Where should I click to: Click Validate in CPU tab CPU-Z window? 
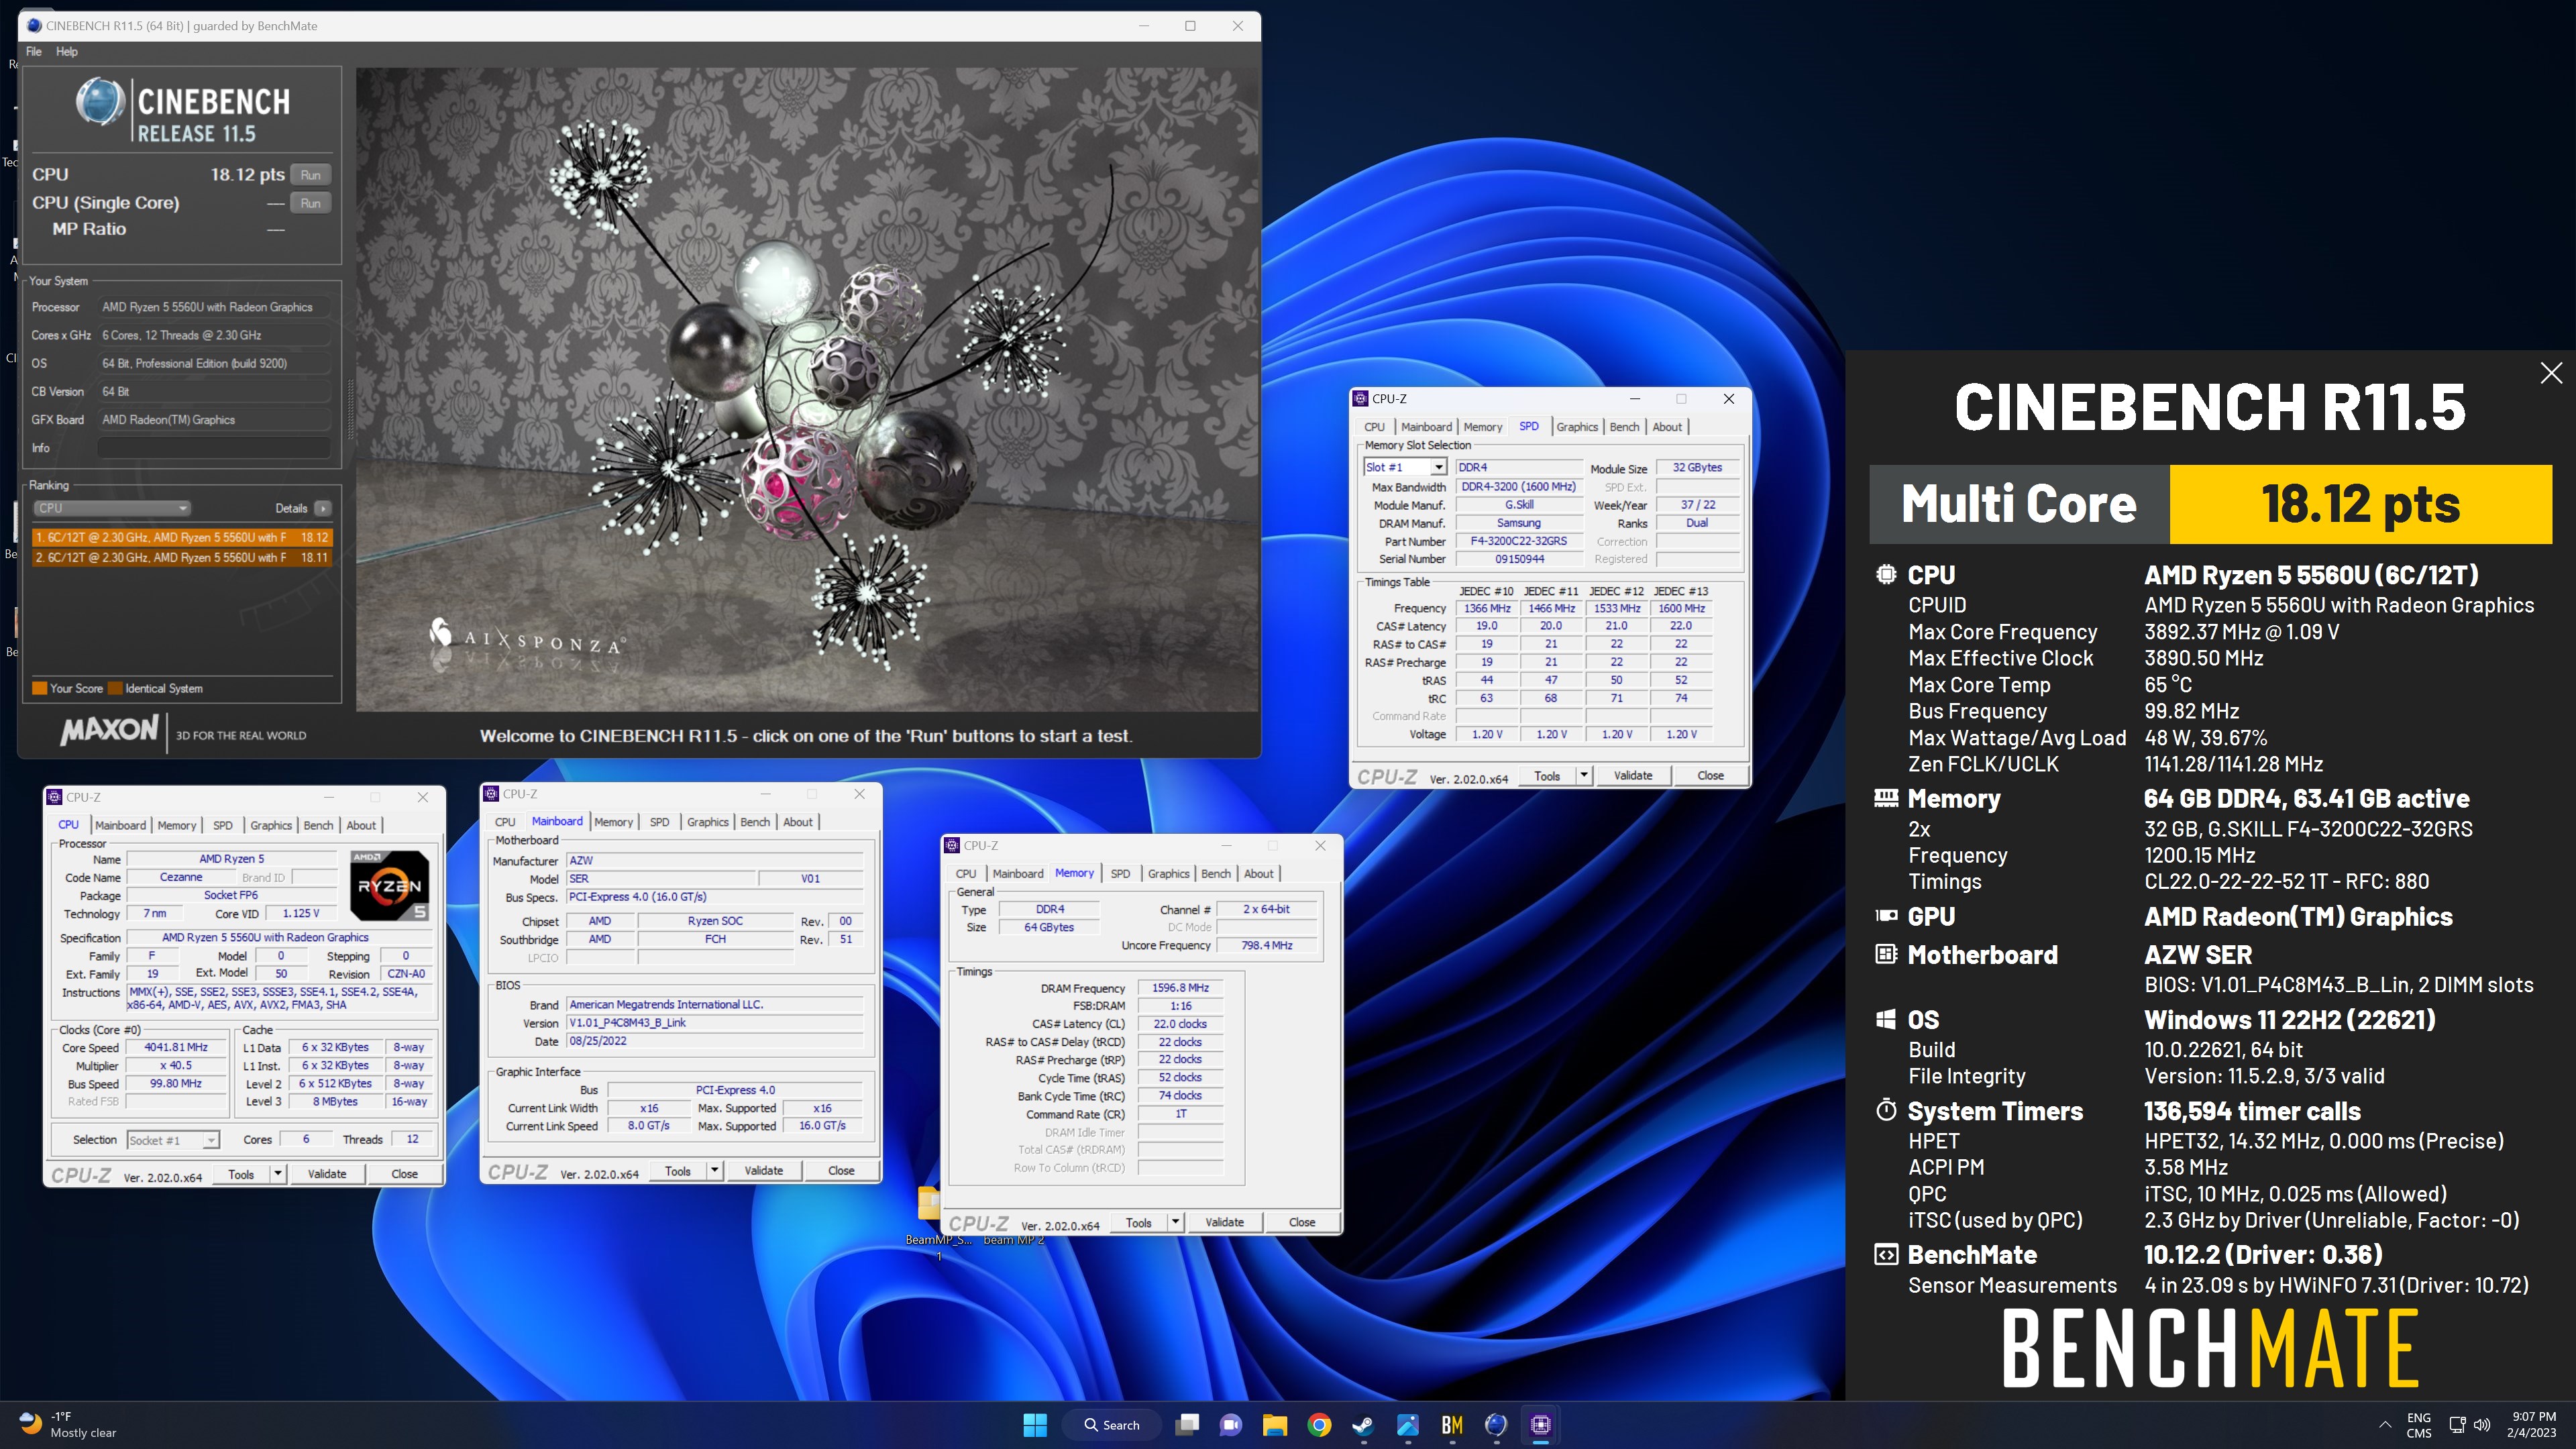click(x=327, y=1174)
